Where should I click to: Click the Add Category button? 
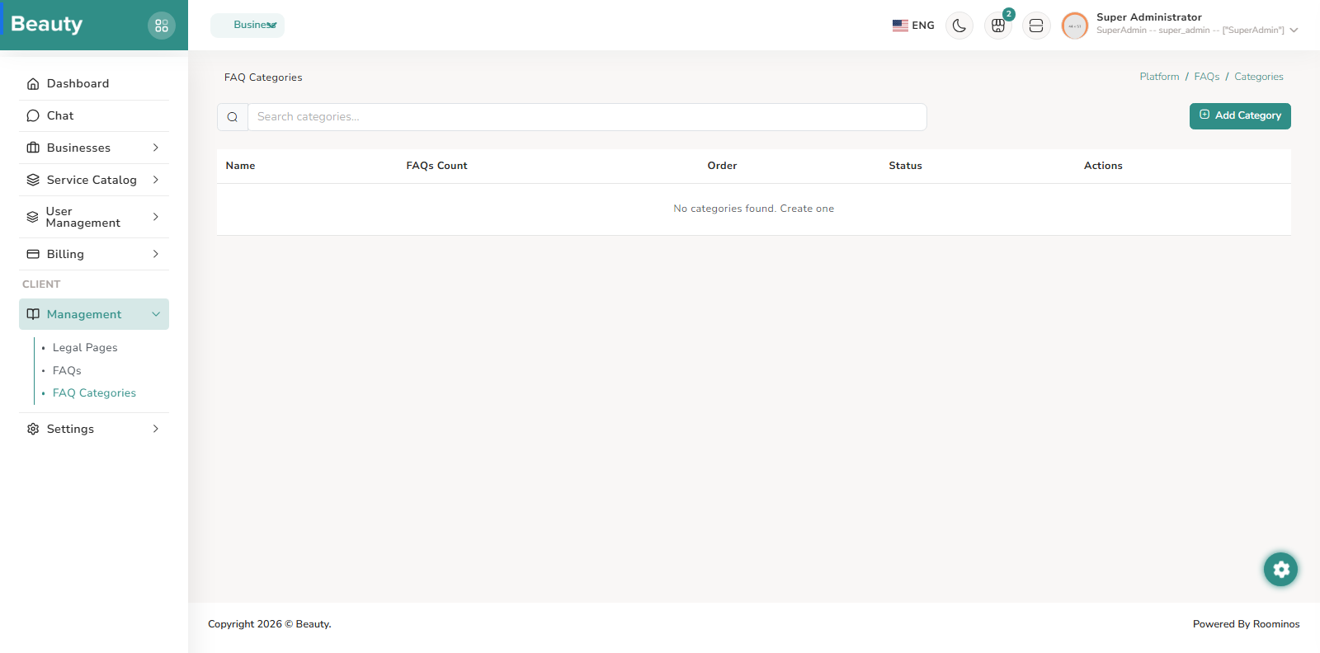click(1240, 115)
